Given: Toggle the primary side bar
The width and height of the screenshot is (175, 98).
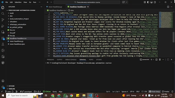Looking at the screenshot, I should coord(148,2).
